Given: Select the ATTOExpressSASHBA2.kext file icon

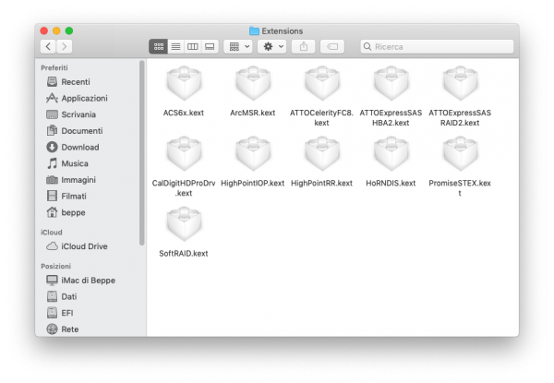Looking at the screenshot, I should pos(391,84).
